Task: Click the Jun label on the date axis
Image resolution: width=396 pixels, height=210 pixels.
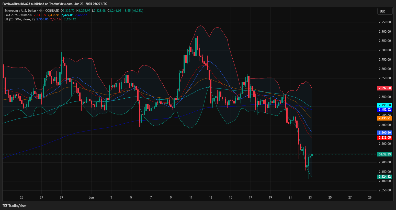Action: (91, 197)
